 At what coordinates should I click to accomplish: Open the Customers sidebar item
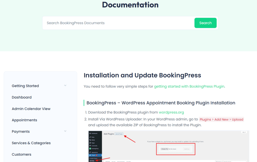[22, 154]
